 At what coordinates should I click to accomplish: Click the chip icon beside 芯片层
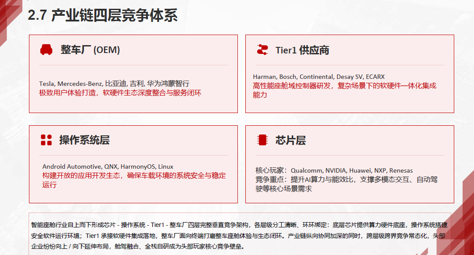click(x=262, y=140)
